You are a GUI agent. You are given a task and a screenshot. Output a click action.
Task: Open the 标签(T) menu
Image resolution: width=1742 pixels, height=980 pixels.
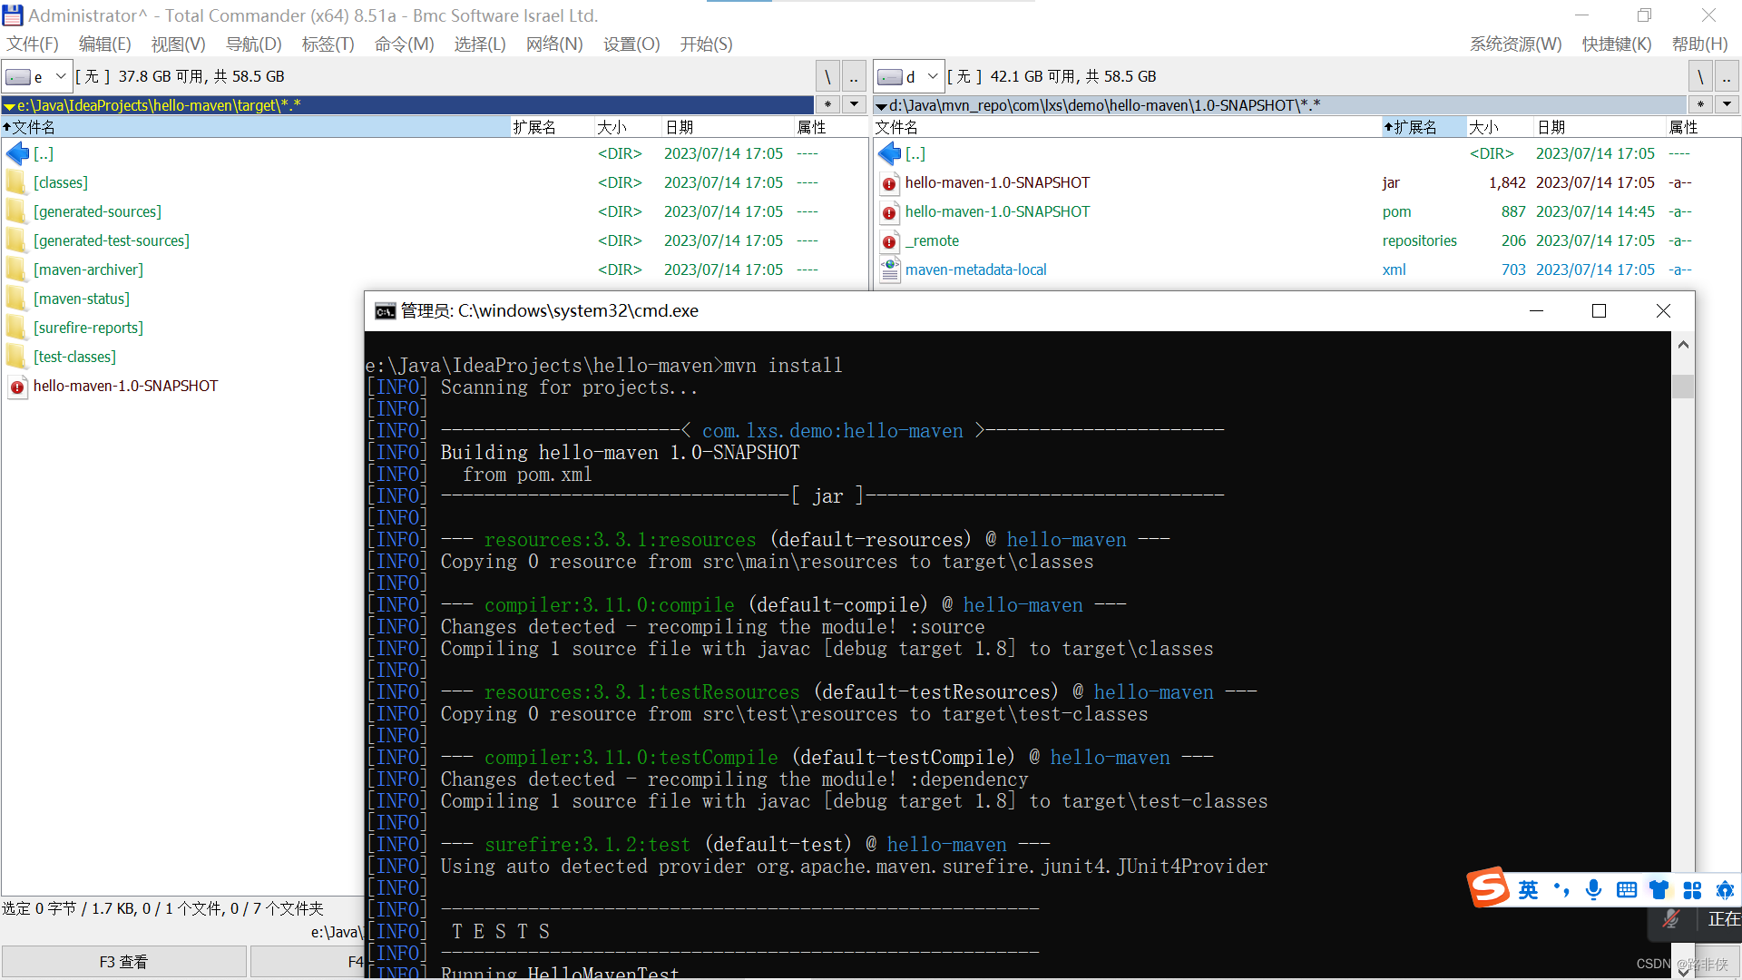[x=328, y=44]
